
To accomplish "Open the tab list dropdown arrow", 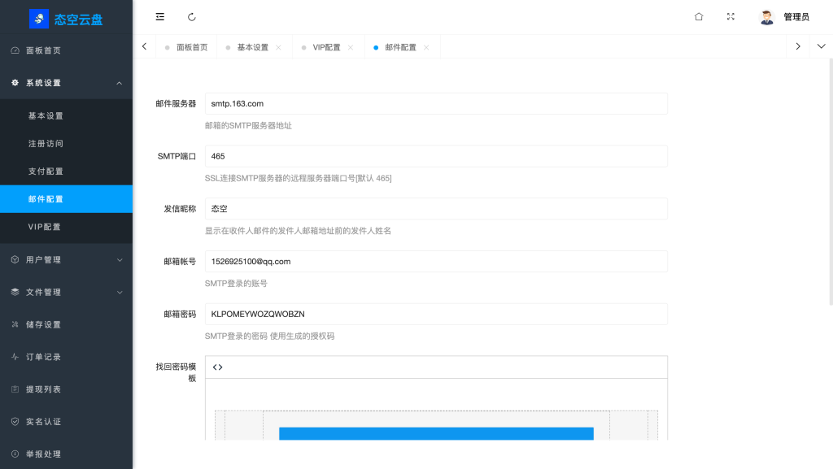I will [821, 46].
